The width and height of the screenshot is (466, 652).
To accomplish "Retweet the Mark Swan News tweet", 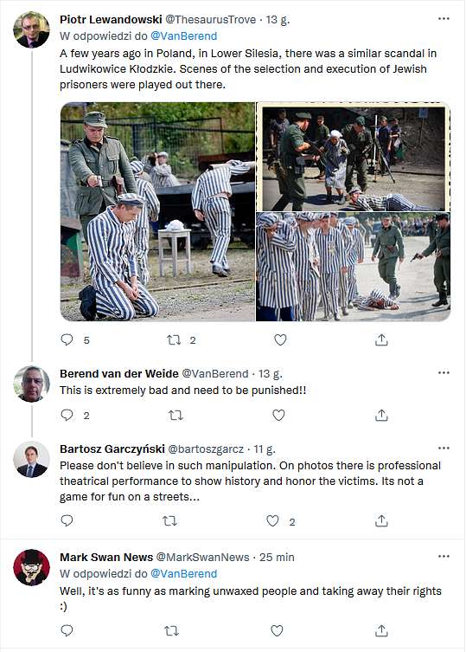I will click(171, 631).
